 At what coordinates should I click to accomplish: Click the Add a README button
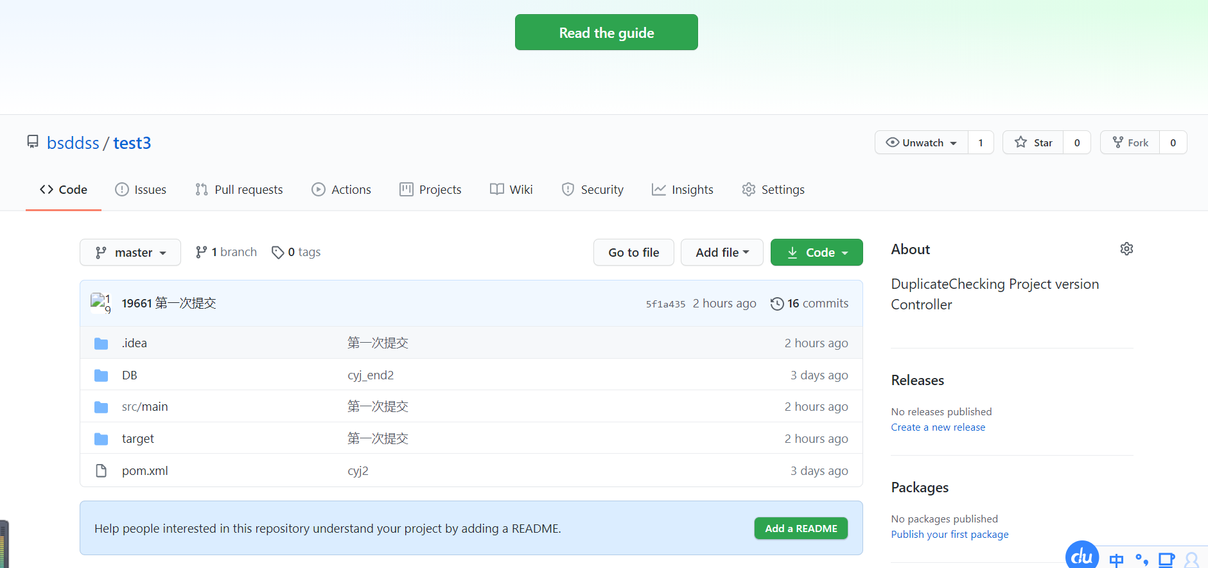pos(801,528)
